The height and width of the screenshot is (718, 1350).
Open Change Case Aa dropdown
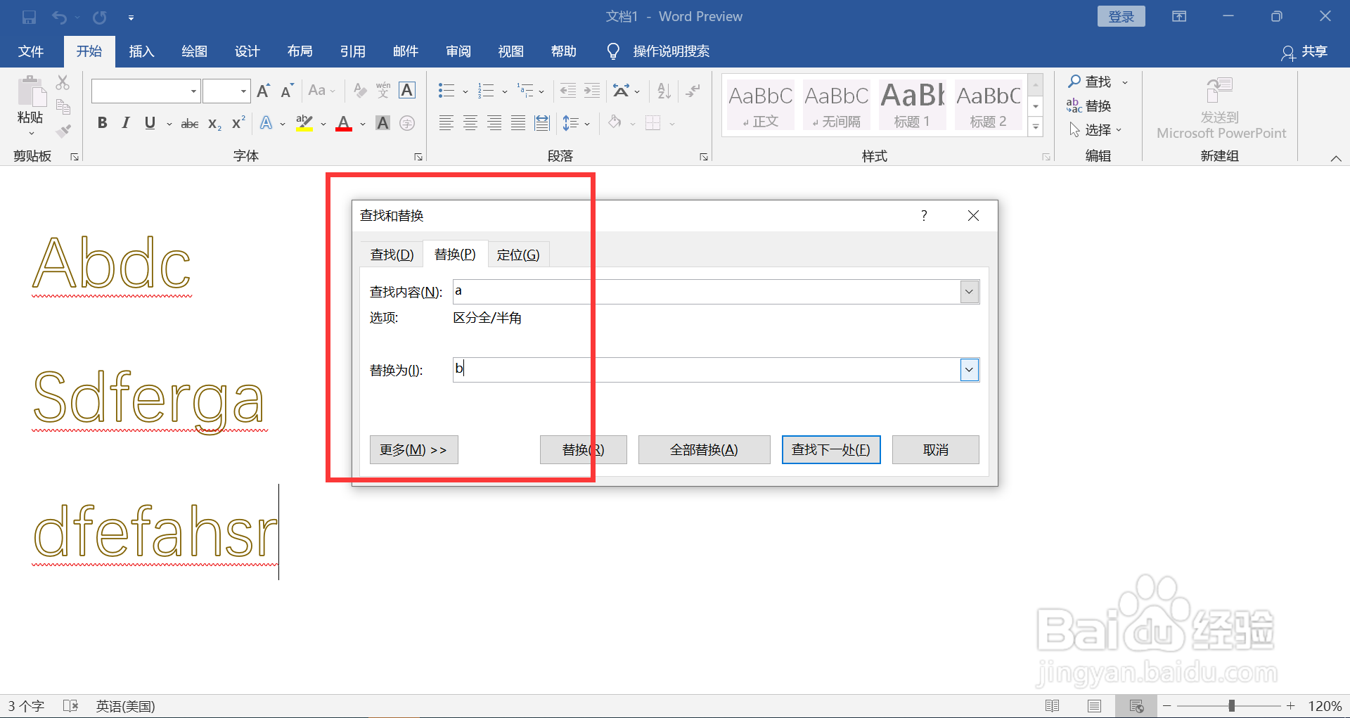click(x=322, y=91)
